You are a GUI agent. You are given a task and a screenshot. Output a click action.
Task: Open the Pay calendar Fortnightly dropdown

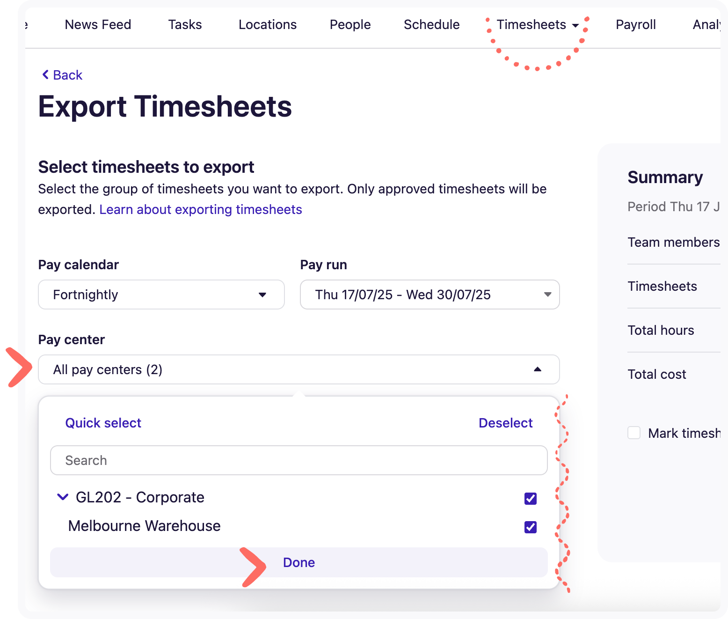pyautogui.click(x=161, y=295)
